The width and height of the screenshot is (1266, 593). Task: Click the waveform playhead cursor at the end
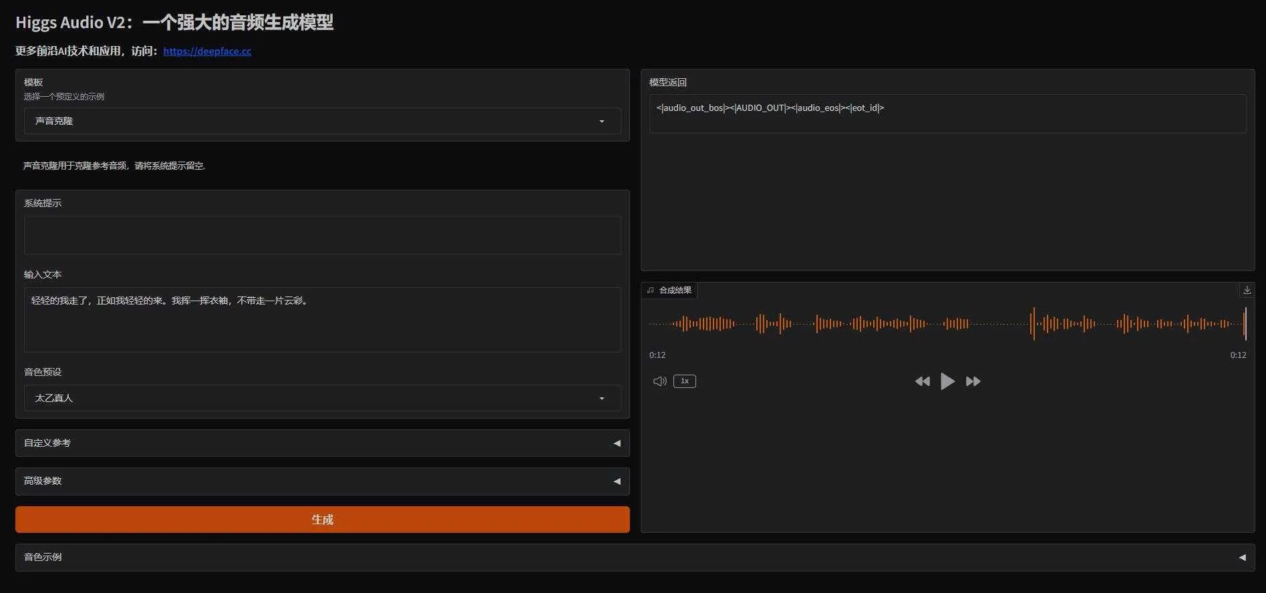tap(1245, 324)
